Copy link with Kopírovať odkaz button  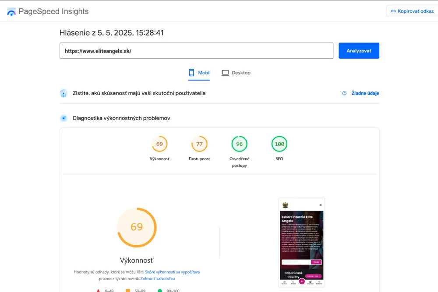pos(412,11)
